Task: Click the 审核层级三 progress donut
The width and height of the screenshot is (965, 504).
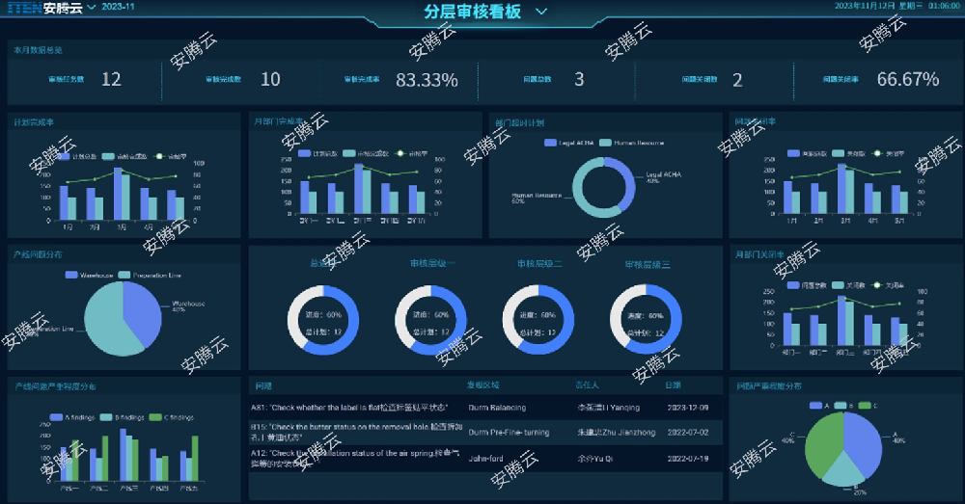Action: pos(646,321)
